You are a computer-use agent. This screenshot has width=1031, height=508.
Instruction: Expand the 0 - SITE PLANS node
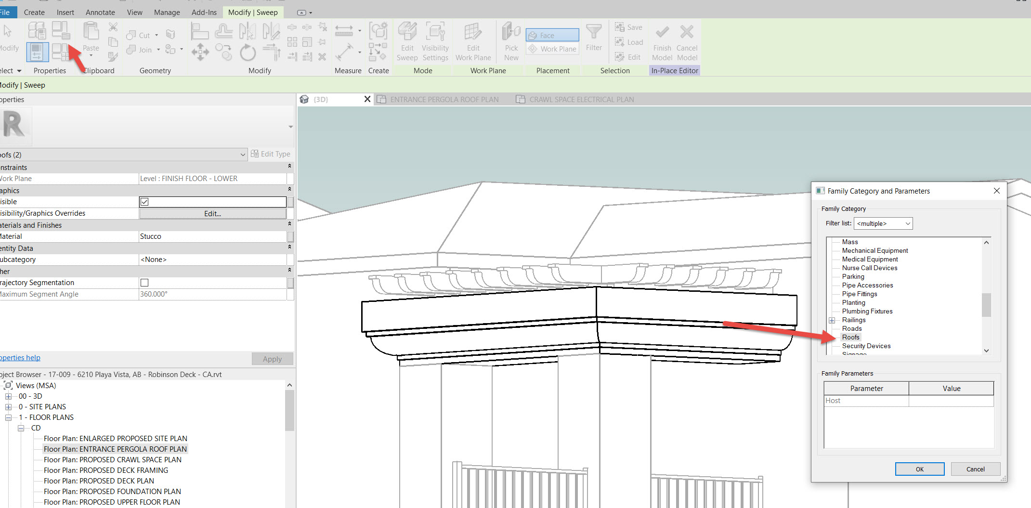(8, 407)
